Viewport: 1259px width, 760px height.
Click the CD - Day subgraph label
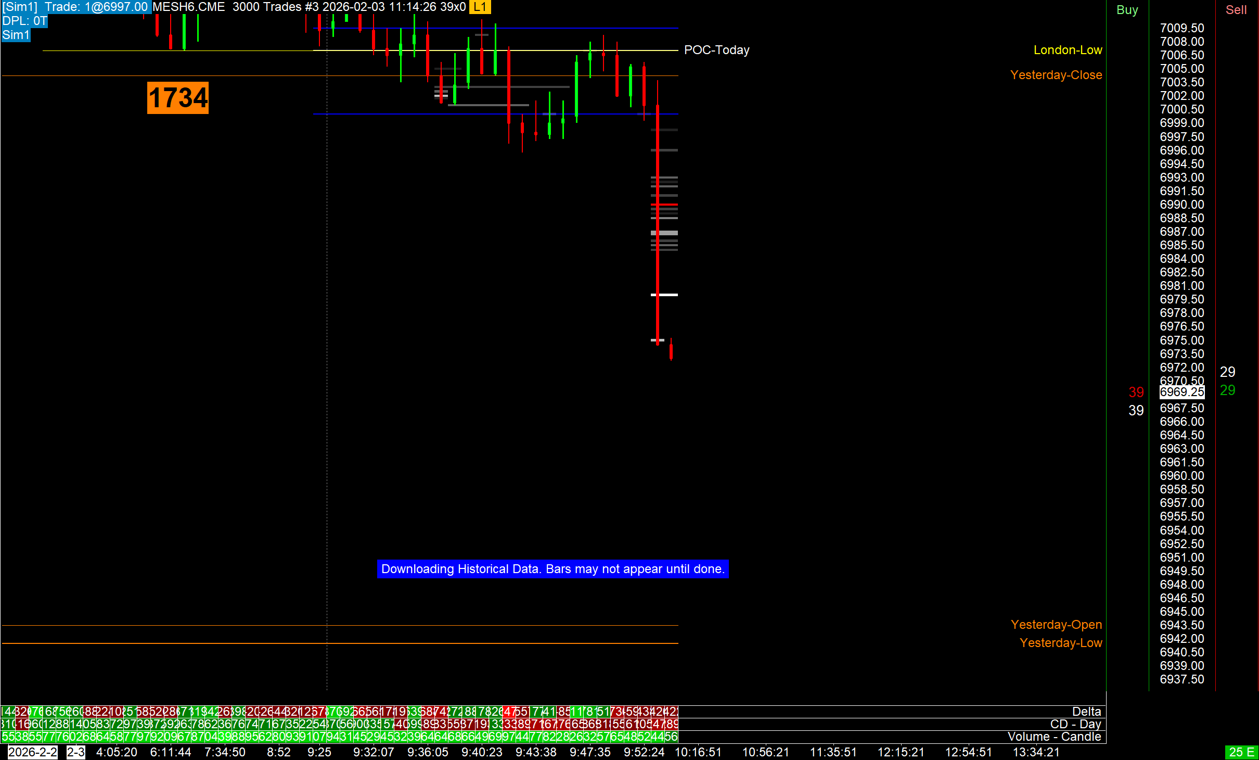1075,724
